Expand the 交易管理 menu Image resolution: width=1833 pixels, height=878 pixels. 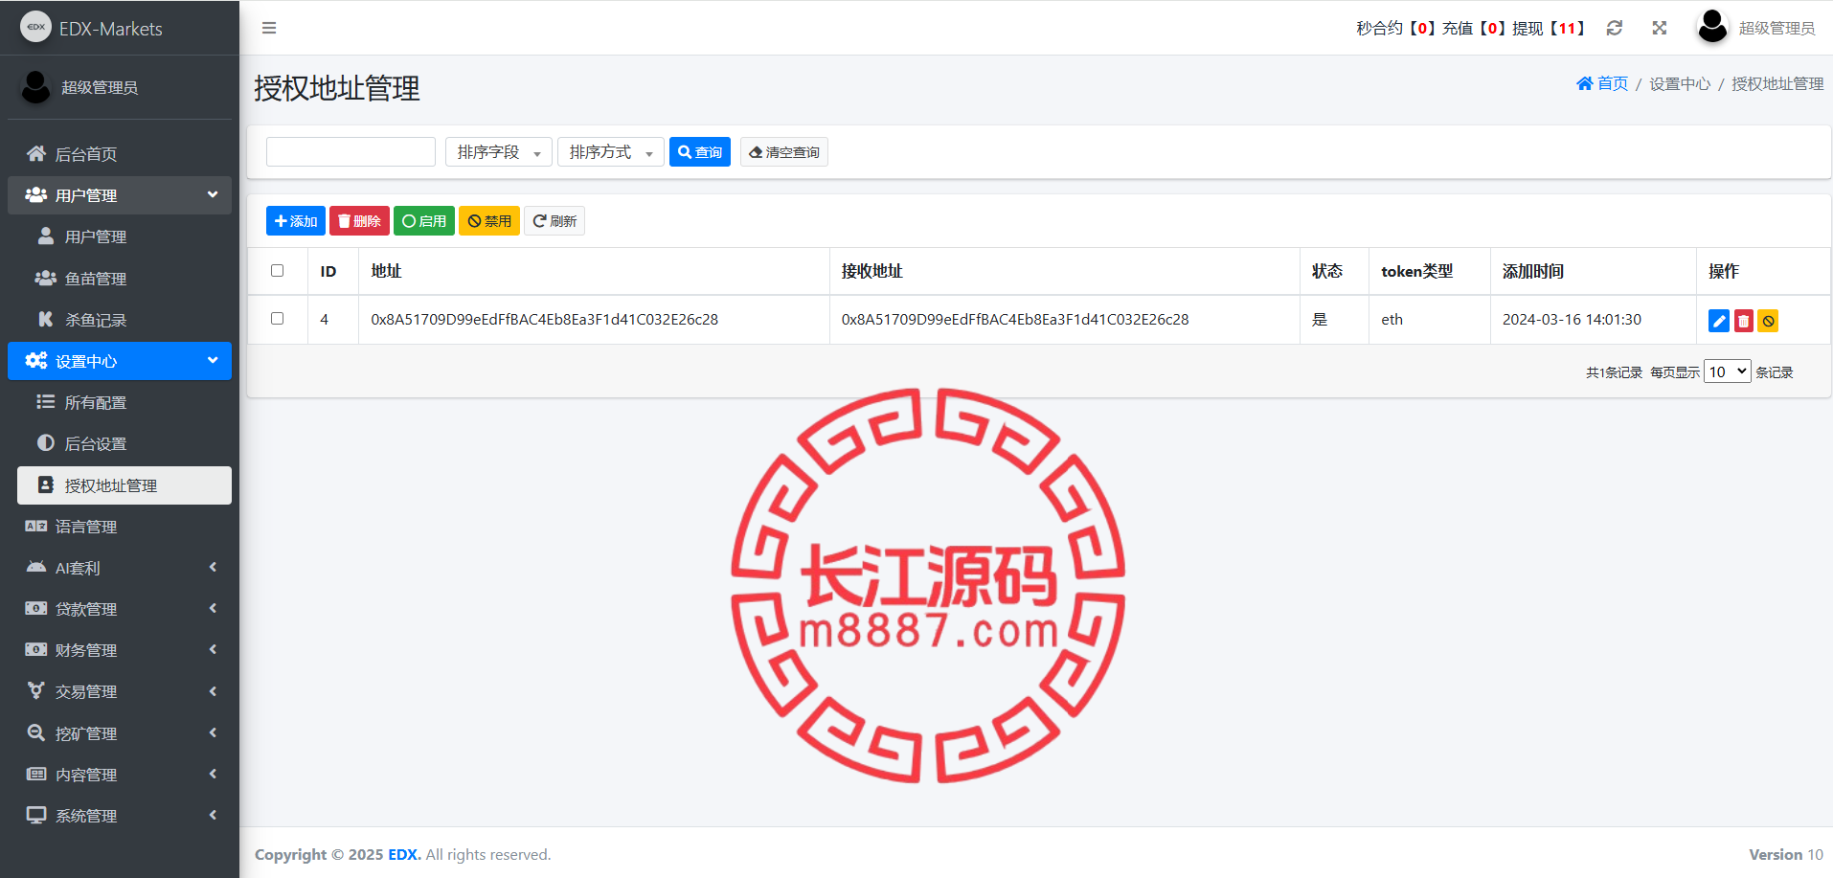point(120,691)
